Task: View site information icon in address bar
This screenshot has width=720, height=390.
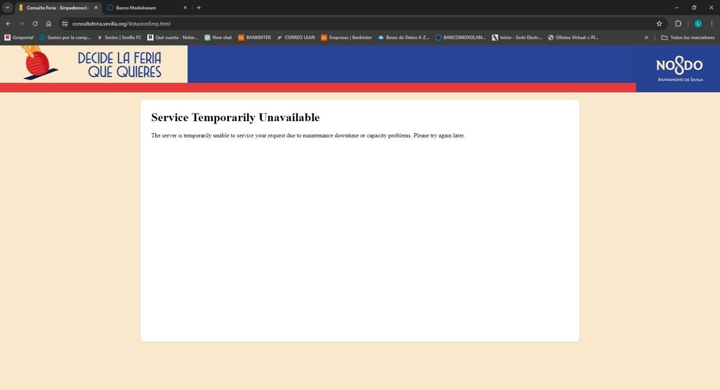Action: 65,24
